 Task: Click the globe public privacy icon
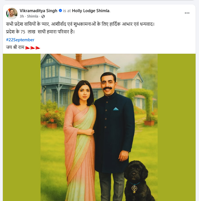43,16
